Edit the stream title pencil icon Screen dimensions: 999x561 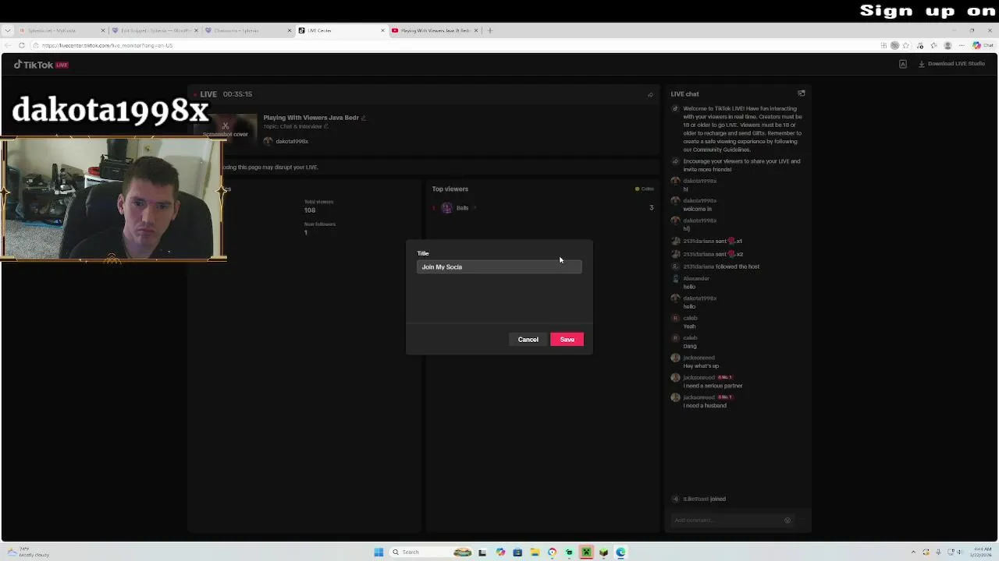[364, 118]
